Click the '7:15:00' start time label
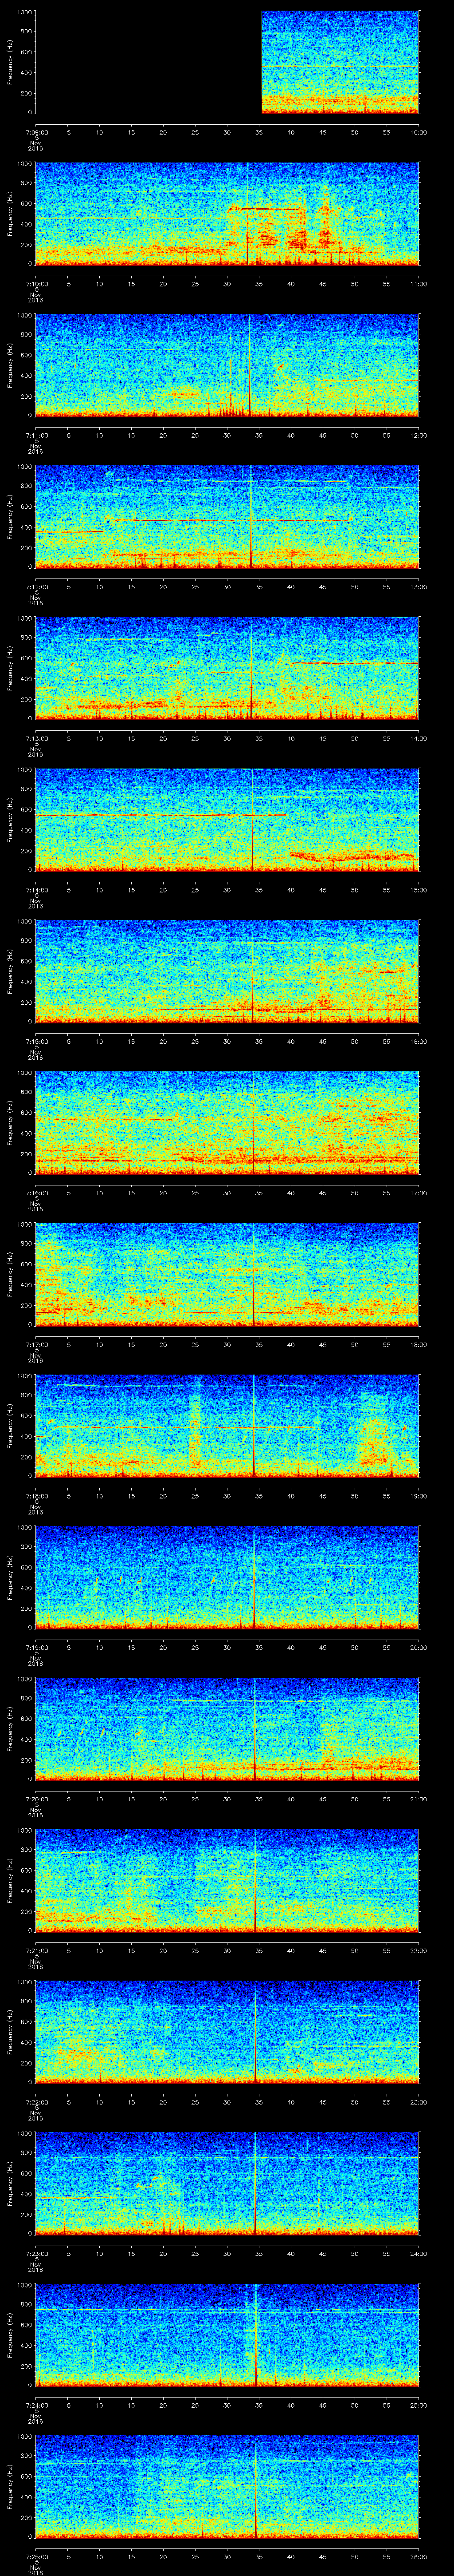The height and width of the screenshot is (2576, 454). click(36, 1041)
